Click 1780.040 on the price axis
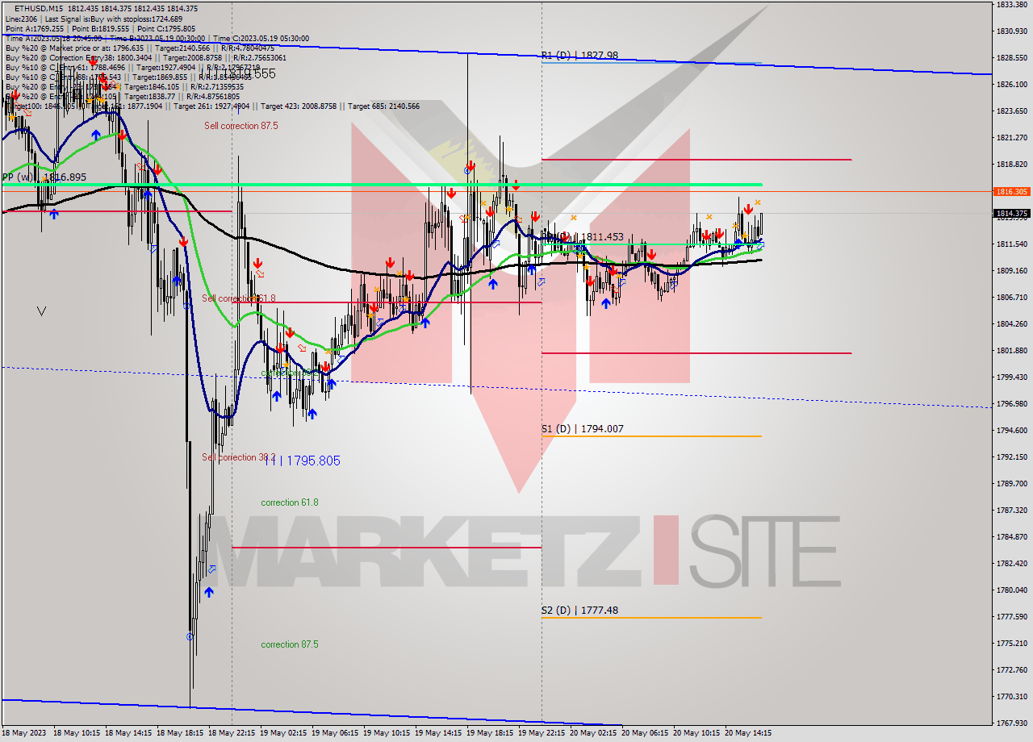 click(1011, 590)
